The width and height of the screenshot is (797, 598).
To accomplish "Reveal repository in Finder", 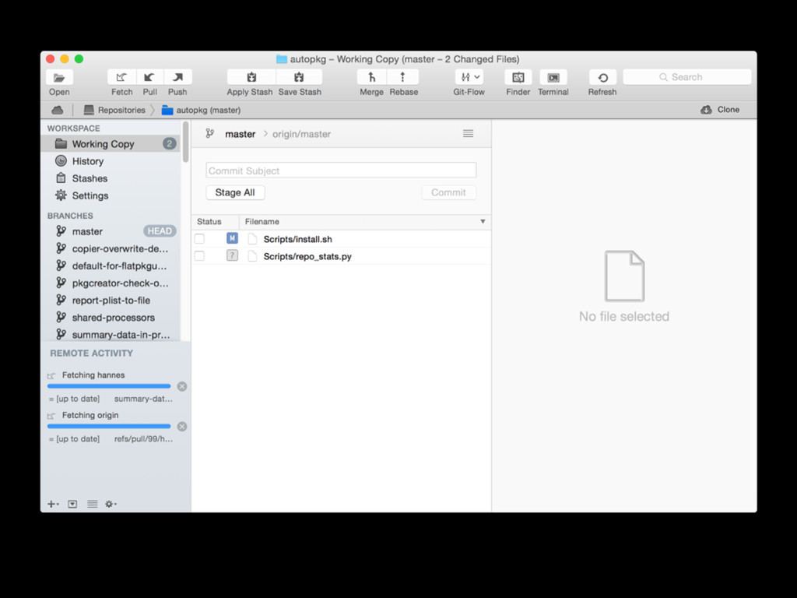I will coord(518,77).
